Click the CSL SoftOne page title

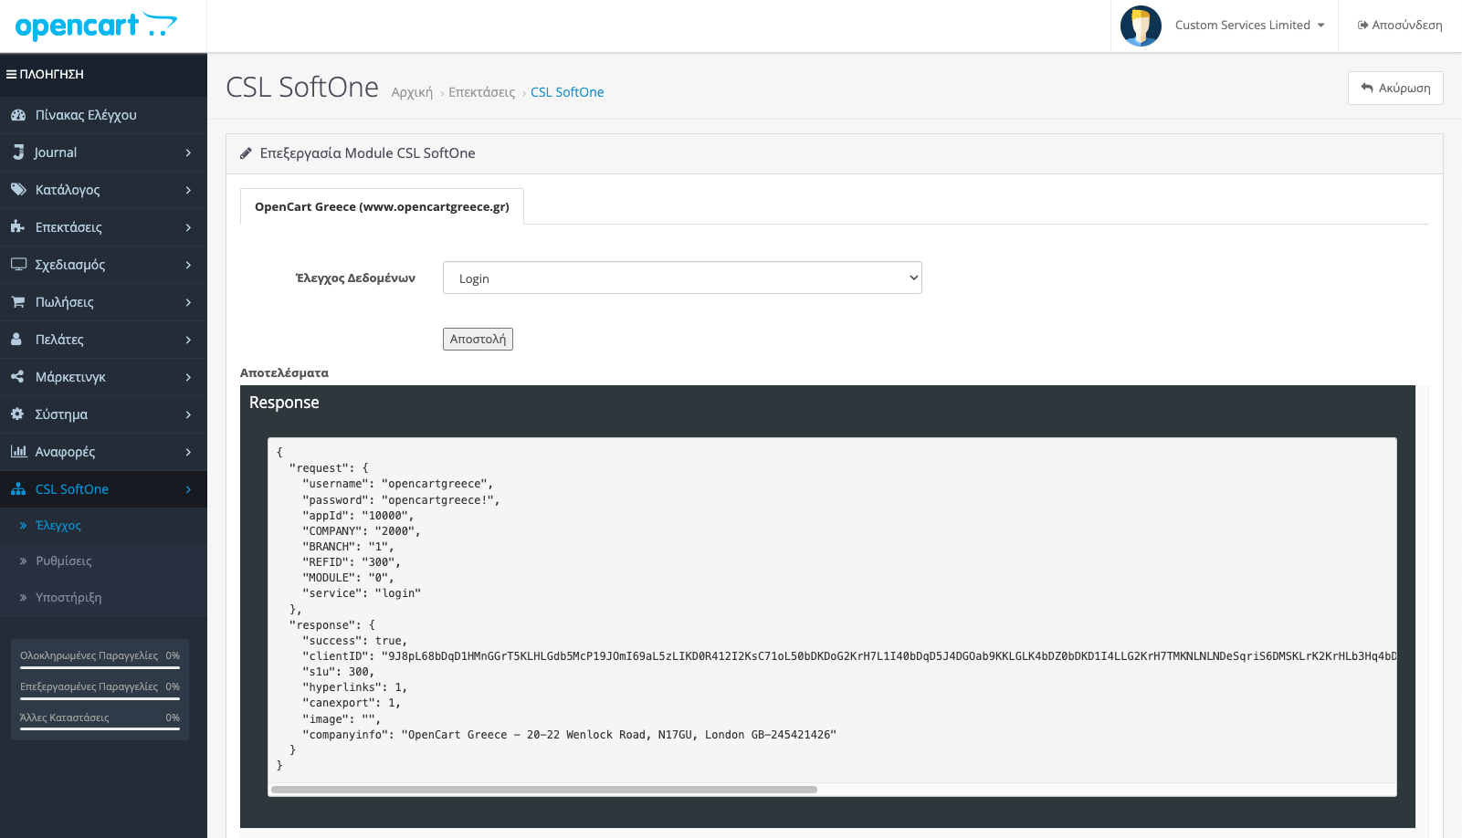click(302, 88)
